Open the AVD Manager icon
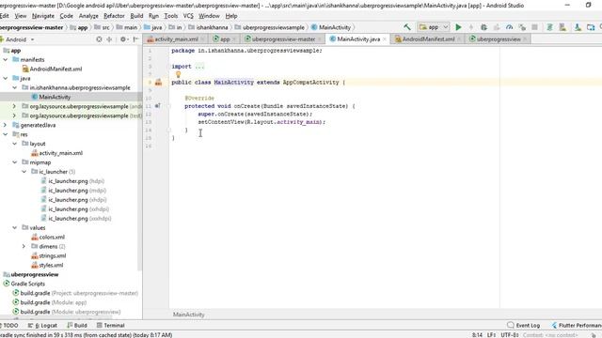The width and height of the screenshot is (602, 338). [x=562, y=27]
